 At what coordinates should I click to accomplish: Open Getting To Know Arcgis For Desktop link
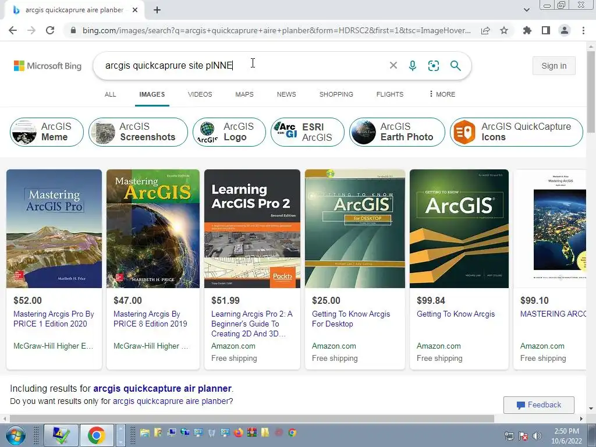(x=351, y=319)
